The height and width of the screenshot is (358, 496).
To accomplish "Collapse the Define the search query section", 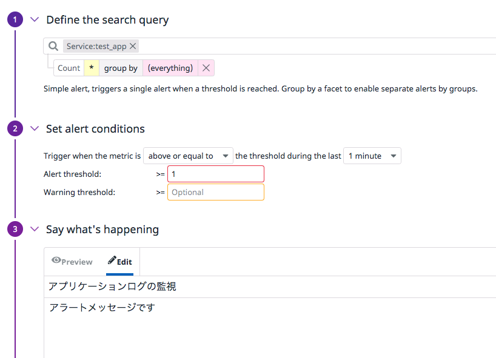I will pyautogui.click(x=35, y=20).
